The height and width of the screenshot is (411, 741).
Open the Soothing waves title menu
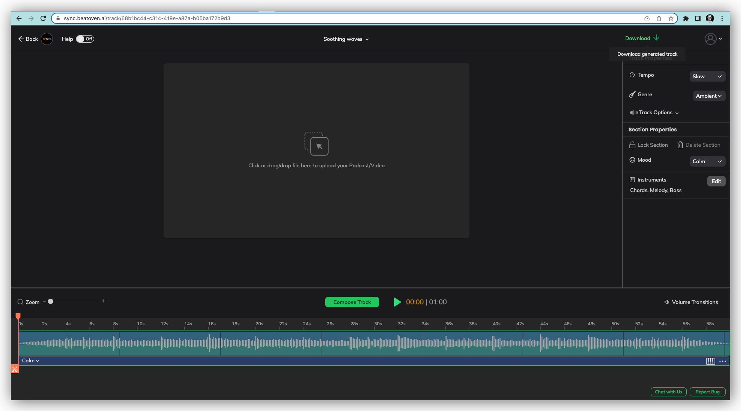(346, 39)
